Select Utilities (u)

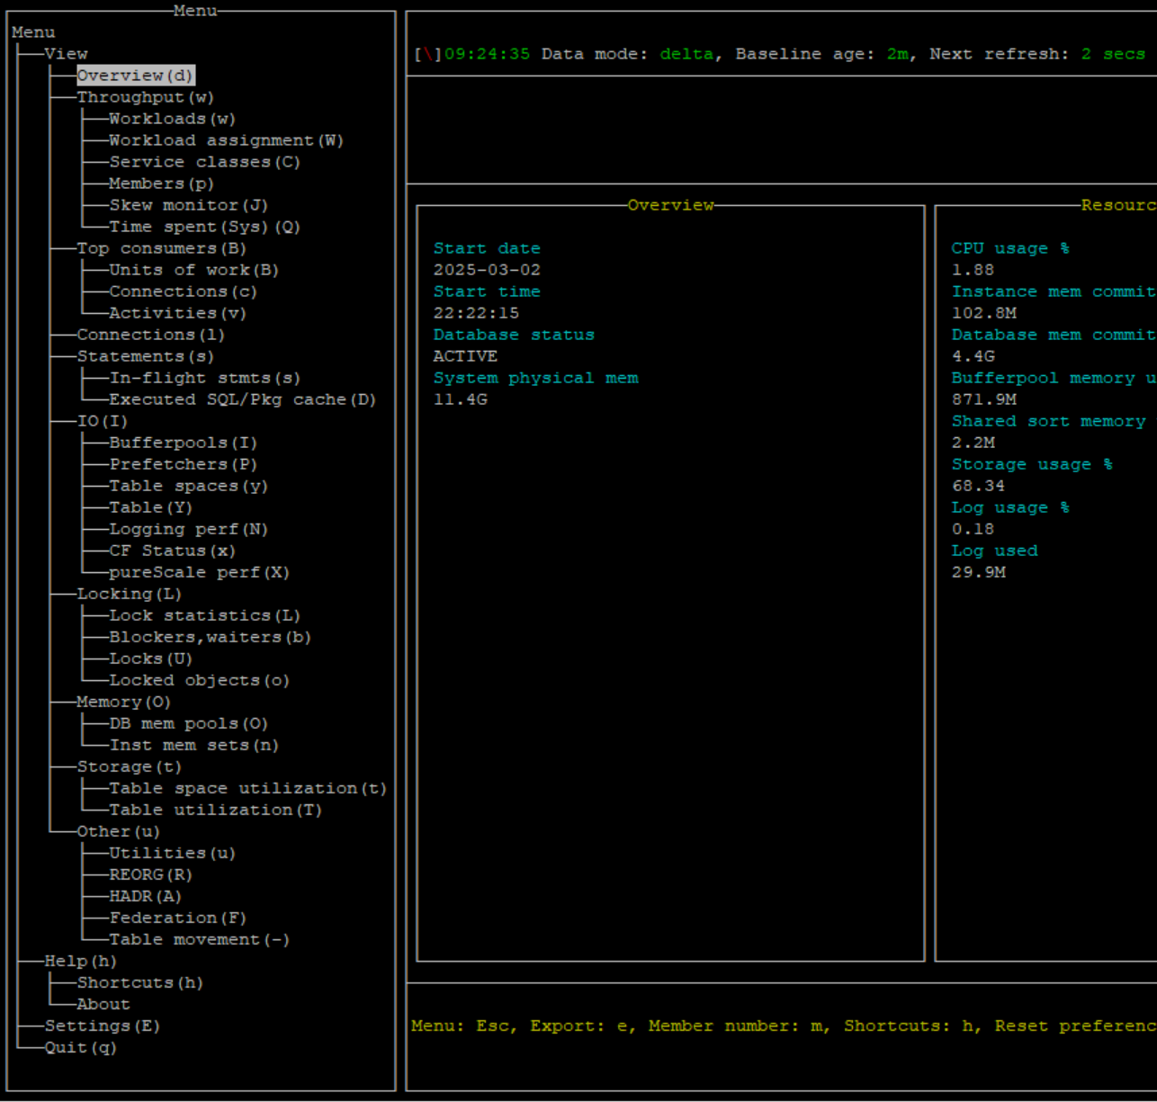tap(173, 853)
